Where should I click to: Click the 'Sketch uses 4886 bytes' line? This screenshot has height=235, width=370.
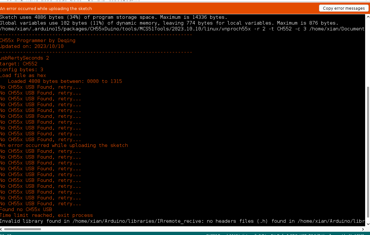pyautogui.click(x=113, y=17)
